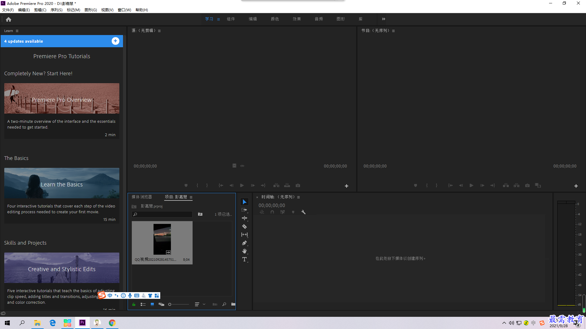Switch to 效果 workspace
The width and height of the screenshot is (586, 329).
tap(297, 19)
